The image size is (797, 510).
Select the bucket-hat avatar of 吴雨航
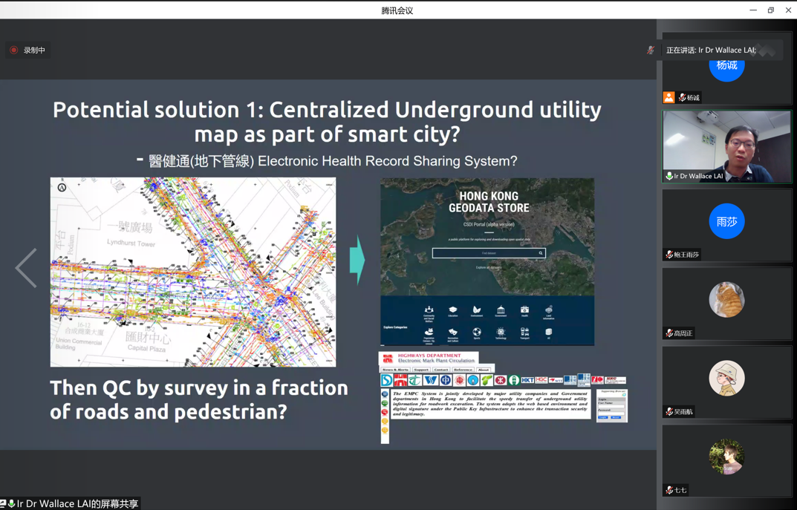coord(727,379)
